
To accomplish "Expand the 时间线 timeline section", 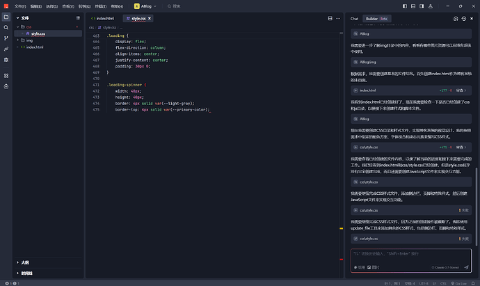I will [49, 273].
